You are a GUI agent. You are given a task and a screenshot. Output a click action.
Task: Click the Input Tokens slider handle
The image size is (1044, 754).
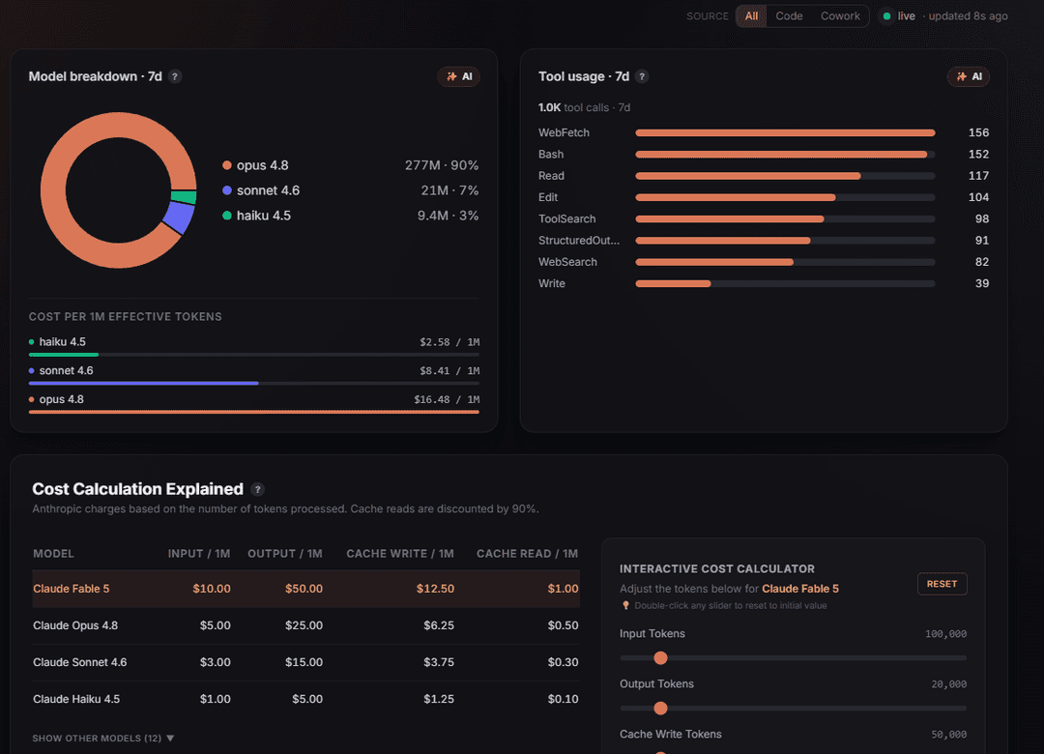point(660,658)
